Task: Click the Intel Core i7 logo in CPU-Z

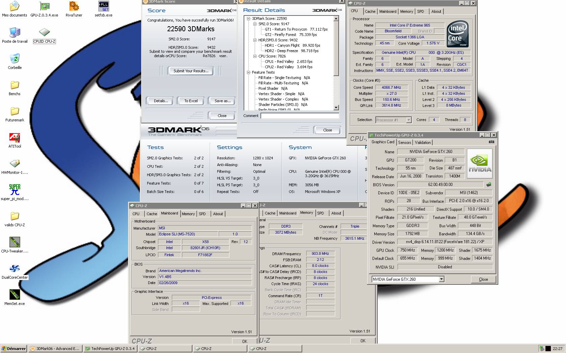Action: pyautogui.click(x=457, y=34)
